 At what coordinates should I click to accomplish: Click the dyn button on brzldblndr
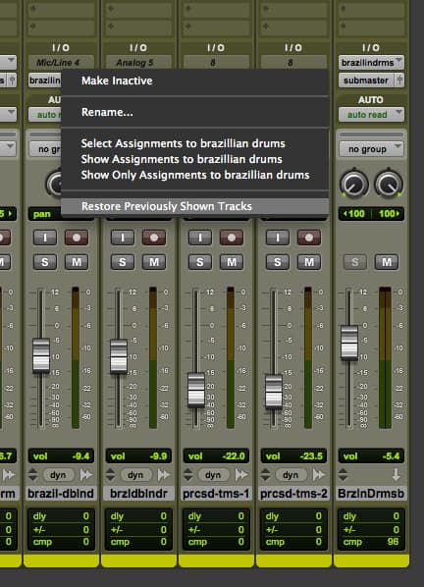coord(135,475)
